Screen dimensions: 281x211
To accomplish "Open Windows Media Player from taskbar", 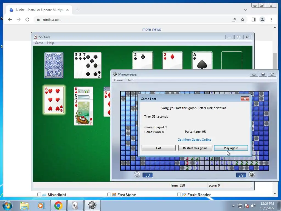I will pyautogui.click(x=41, y=206).
